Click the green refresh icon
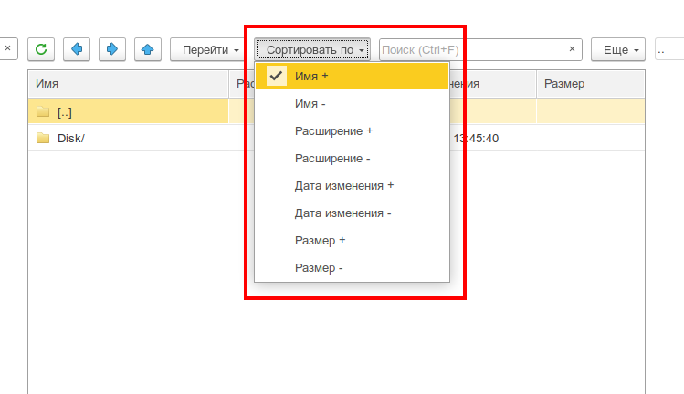The image size is (684, 394). [x=41, y=49]
